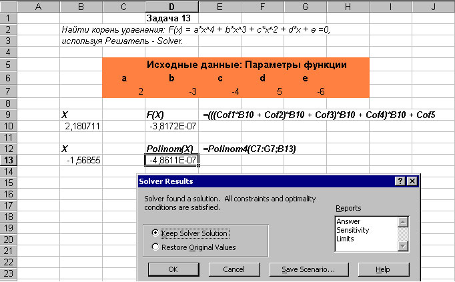
Task: Select Sensitivity in the Reports list
Action: pos(353,230)
